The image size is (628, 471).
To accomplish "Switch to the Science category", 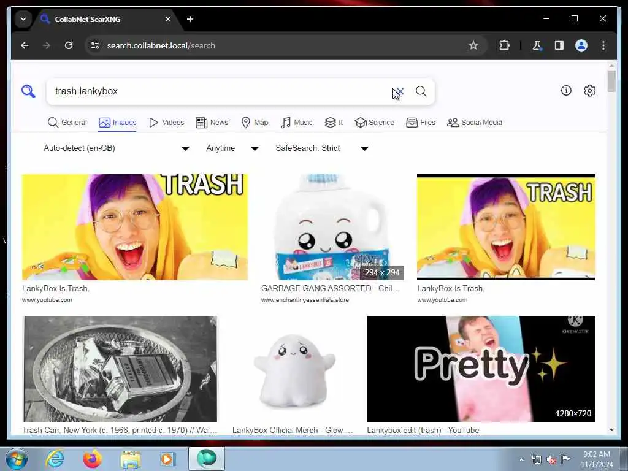I will tap(374, 123).
